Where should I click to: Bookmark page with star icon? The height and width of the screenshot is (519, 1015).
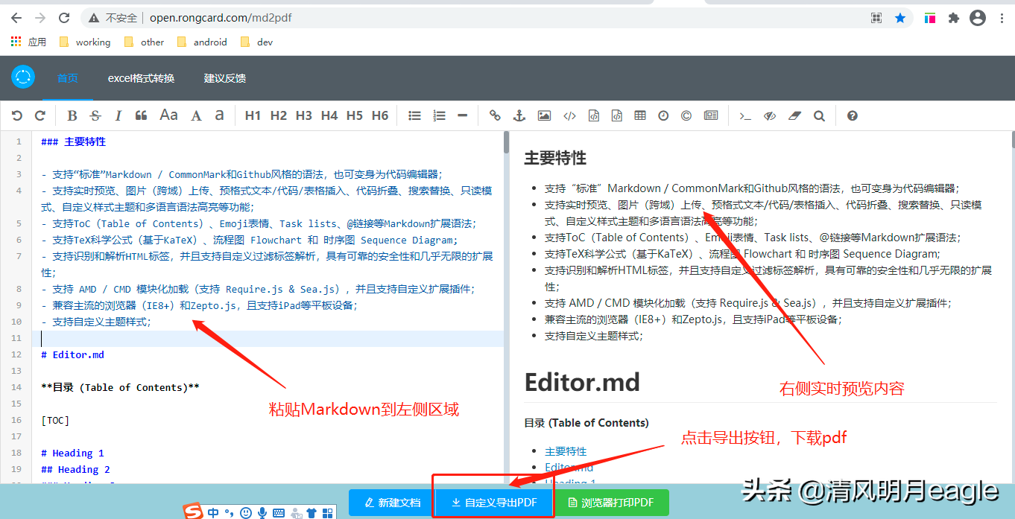click(x=900, y=18)
